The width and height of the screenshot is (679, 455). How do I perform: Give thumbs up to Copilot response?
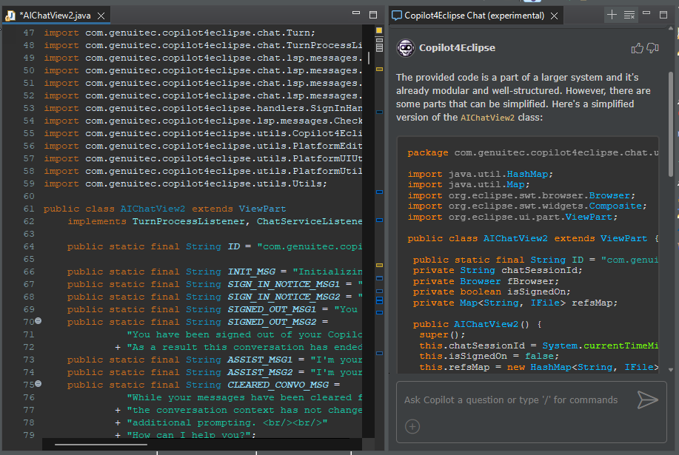click(x=637, y=48)
